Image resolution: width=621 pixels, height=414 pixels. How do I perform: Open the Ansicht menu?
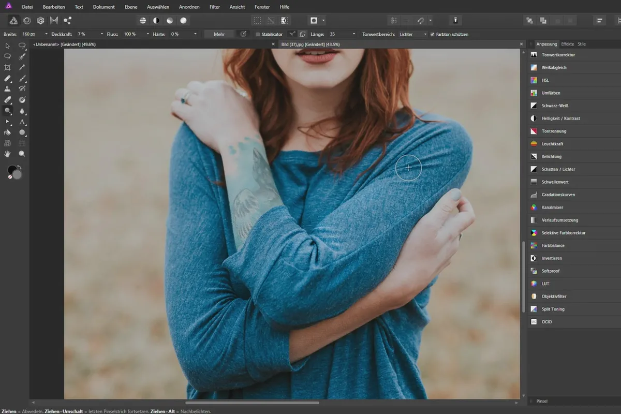pyautogui.click(x=237, y=7)
